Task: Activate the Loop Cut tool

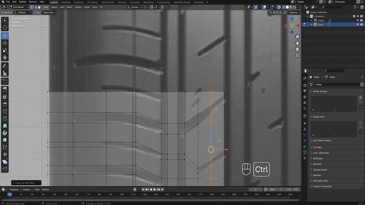Action: coord(5,111)
